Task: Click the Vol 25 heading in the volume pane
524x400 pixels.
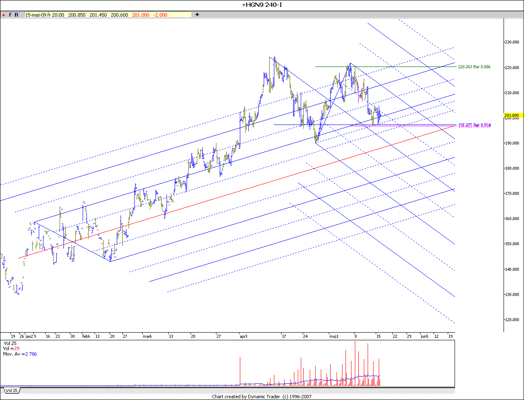Action: coord(10,343)
